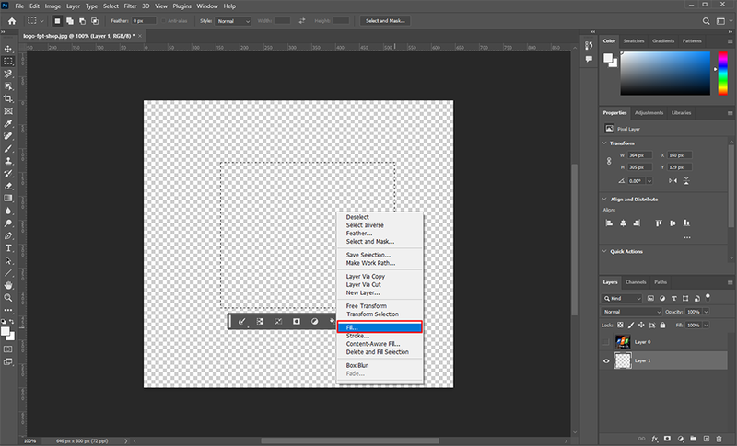This screenshot has width=737, height=446.
Task: Select the Rectangular Marquee tool in the toolbar
Action: (8, 62)
